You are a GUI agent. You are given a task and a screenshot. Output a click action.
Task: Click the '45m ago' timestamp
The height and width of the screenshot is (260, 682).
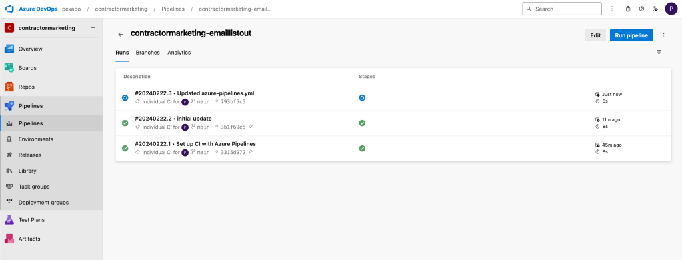pyautogui.click(x=611, y=145)
